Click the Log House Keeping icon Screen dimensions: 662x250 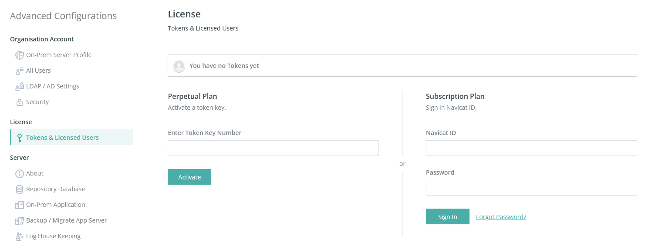coord(20,236)
